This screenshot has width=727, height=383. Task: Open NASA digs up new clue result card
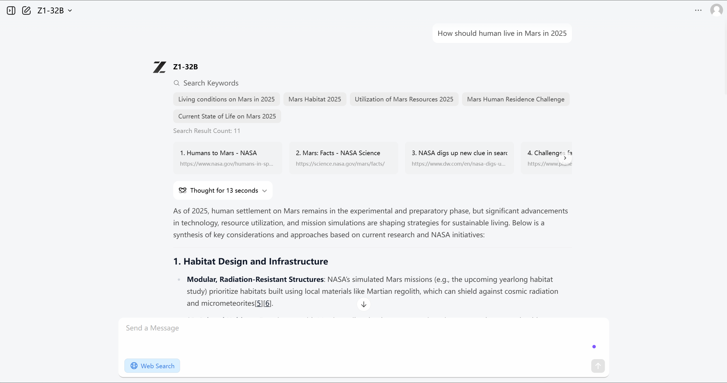[x=459, y=158]
